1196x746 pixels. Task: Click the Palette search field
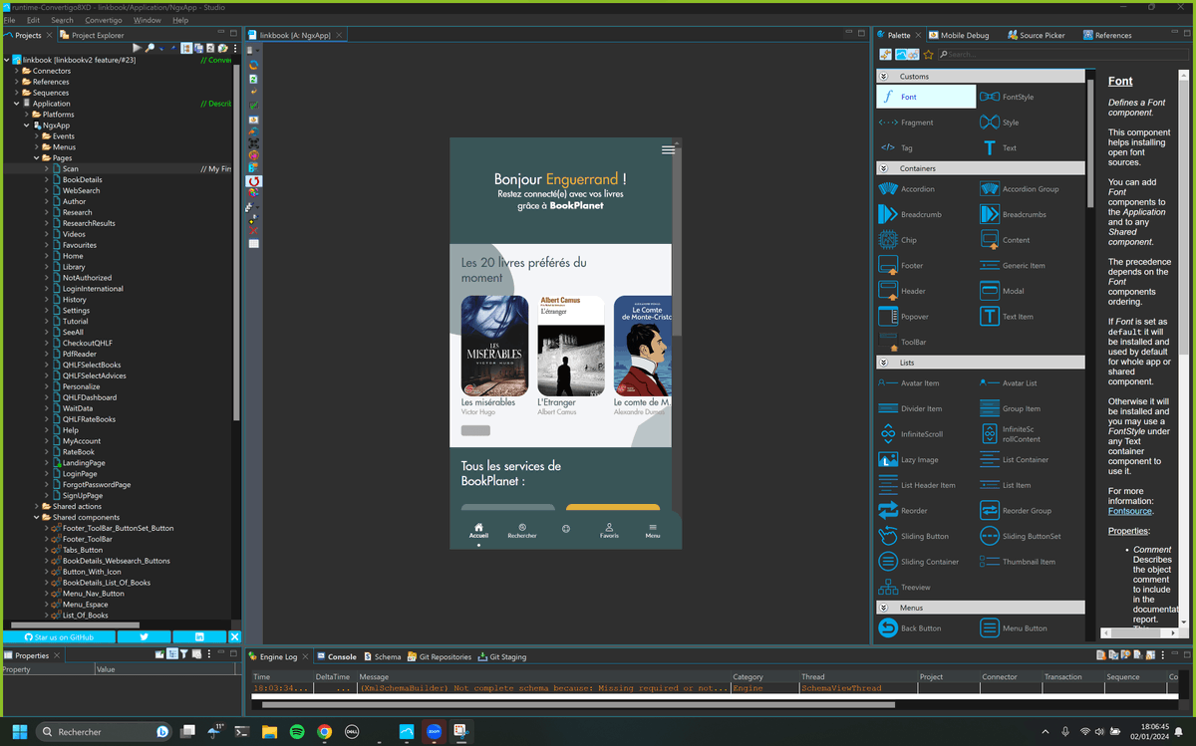[x=987, y=54]
